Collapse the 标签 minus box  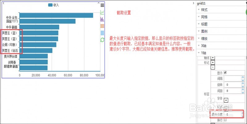click(213, 67)
